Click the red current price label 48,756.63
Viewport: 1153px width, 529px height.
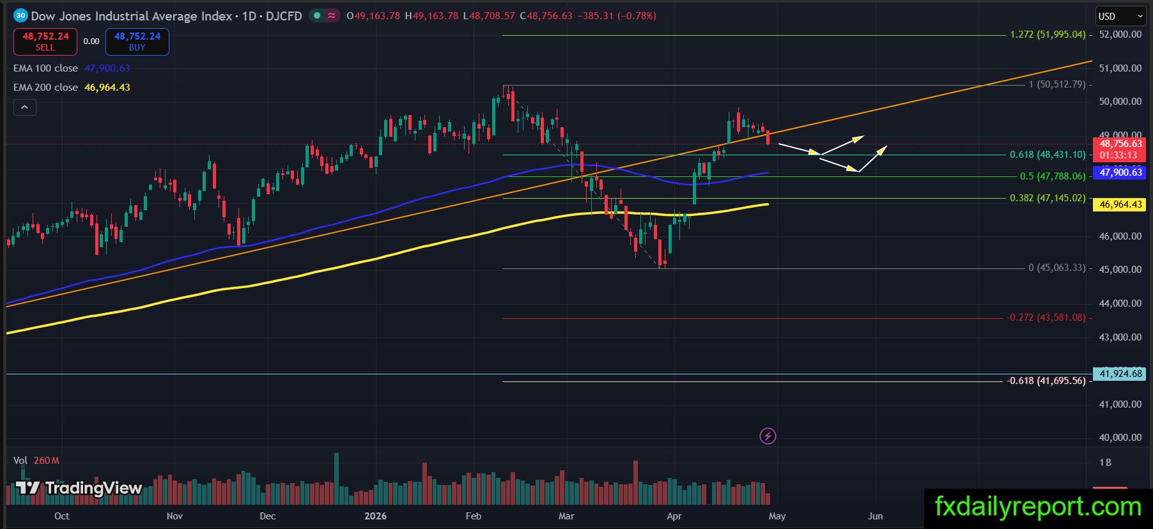pos(1120,144)
